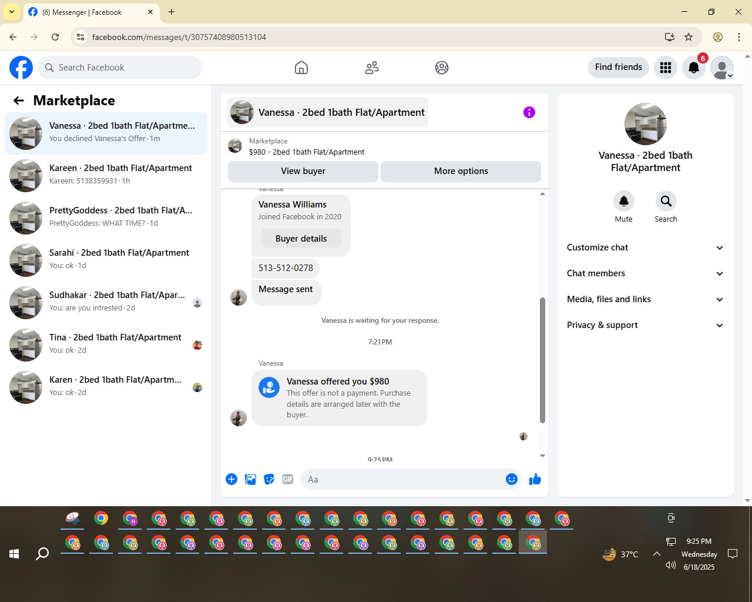This screenshot has width=752, height=602.
Task: Click the chat scrollbar thumb
Action: [x=542, y=360]
